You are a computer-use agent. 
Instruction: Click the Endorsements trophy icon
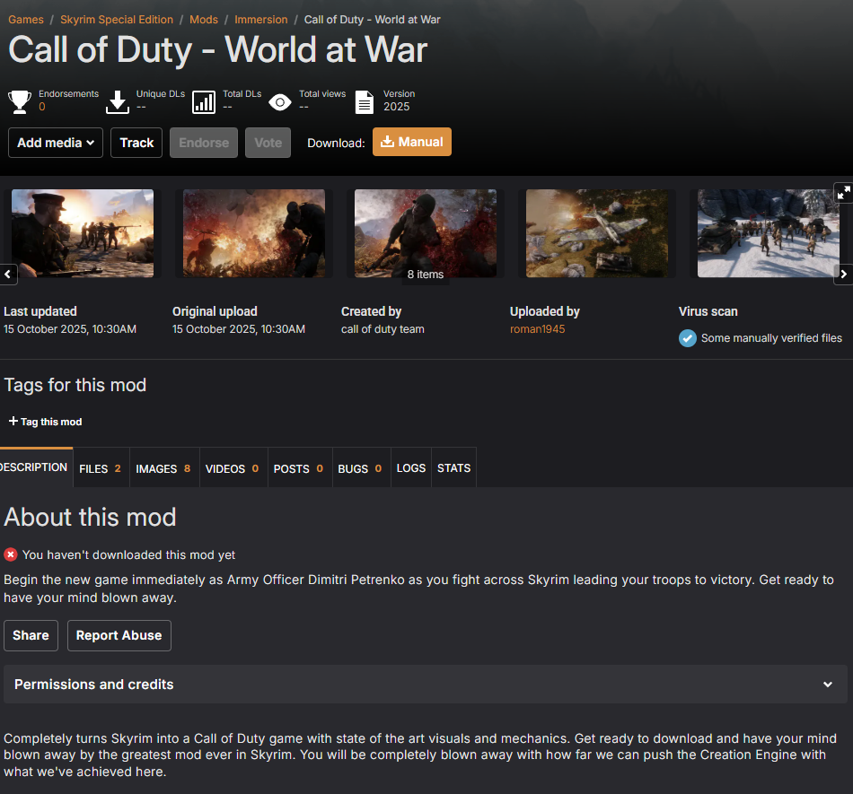coord(20,102)
